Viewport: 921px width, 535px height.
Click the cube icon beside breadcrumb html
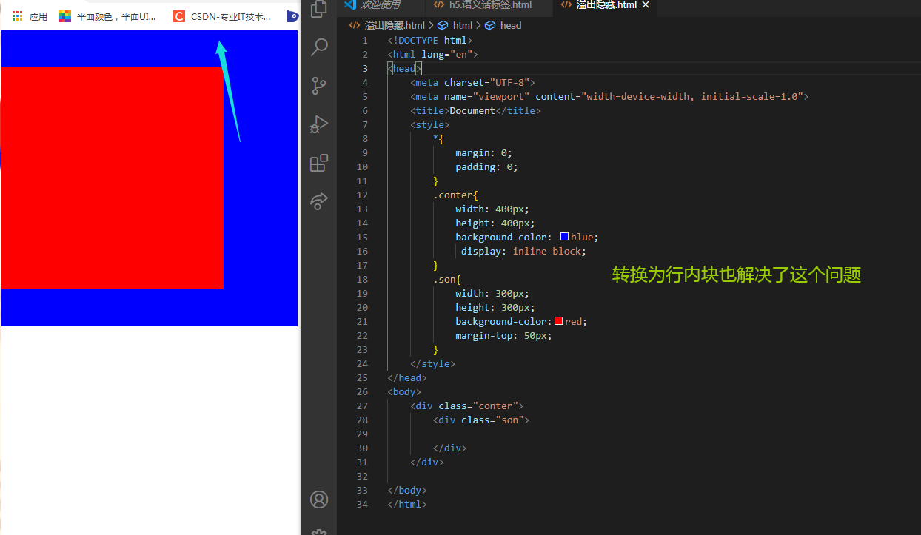(x=443, y=25)
